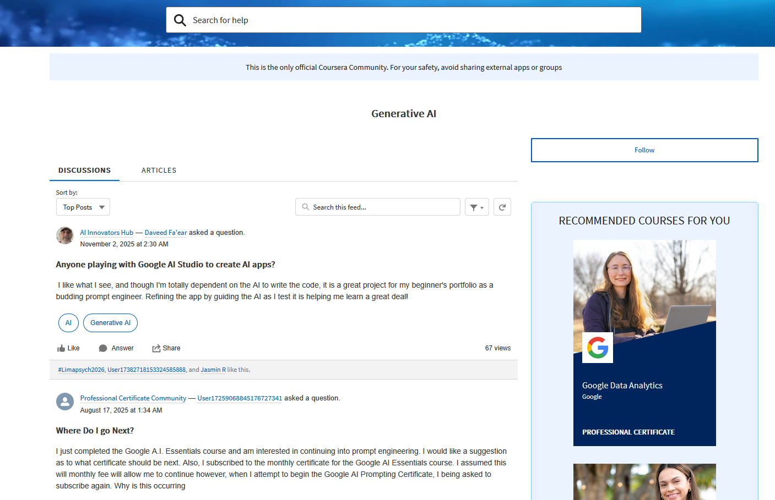
Task: Open the Google Data Analytics course card
Action: pyautogui.click(x=644, y=343)
